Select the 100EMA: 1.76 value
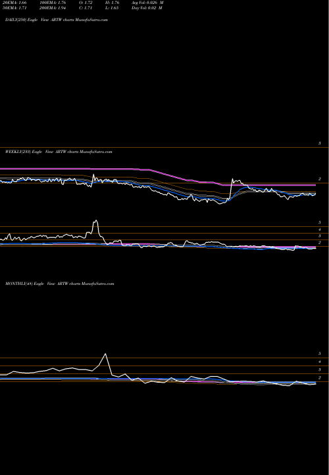329x475 pixels. [53, 3]
